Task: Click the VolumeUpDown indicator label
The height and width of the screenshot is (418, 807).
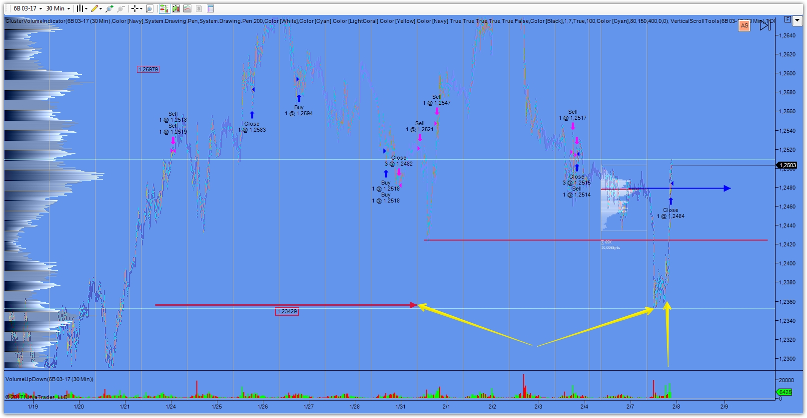Action: 49,379
